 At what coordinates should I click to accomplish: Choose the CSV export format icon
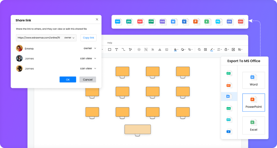(241, 22)
